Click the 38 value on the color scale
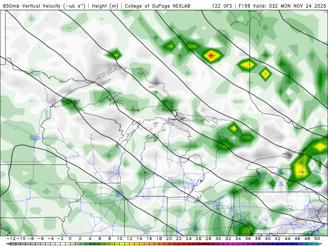 point(258,239)
